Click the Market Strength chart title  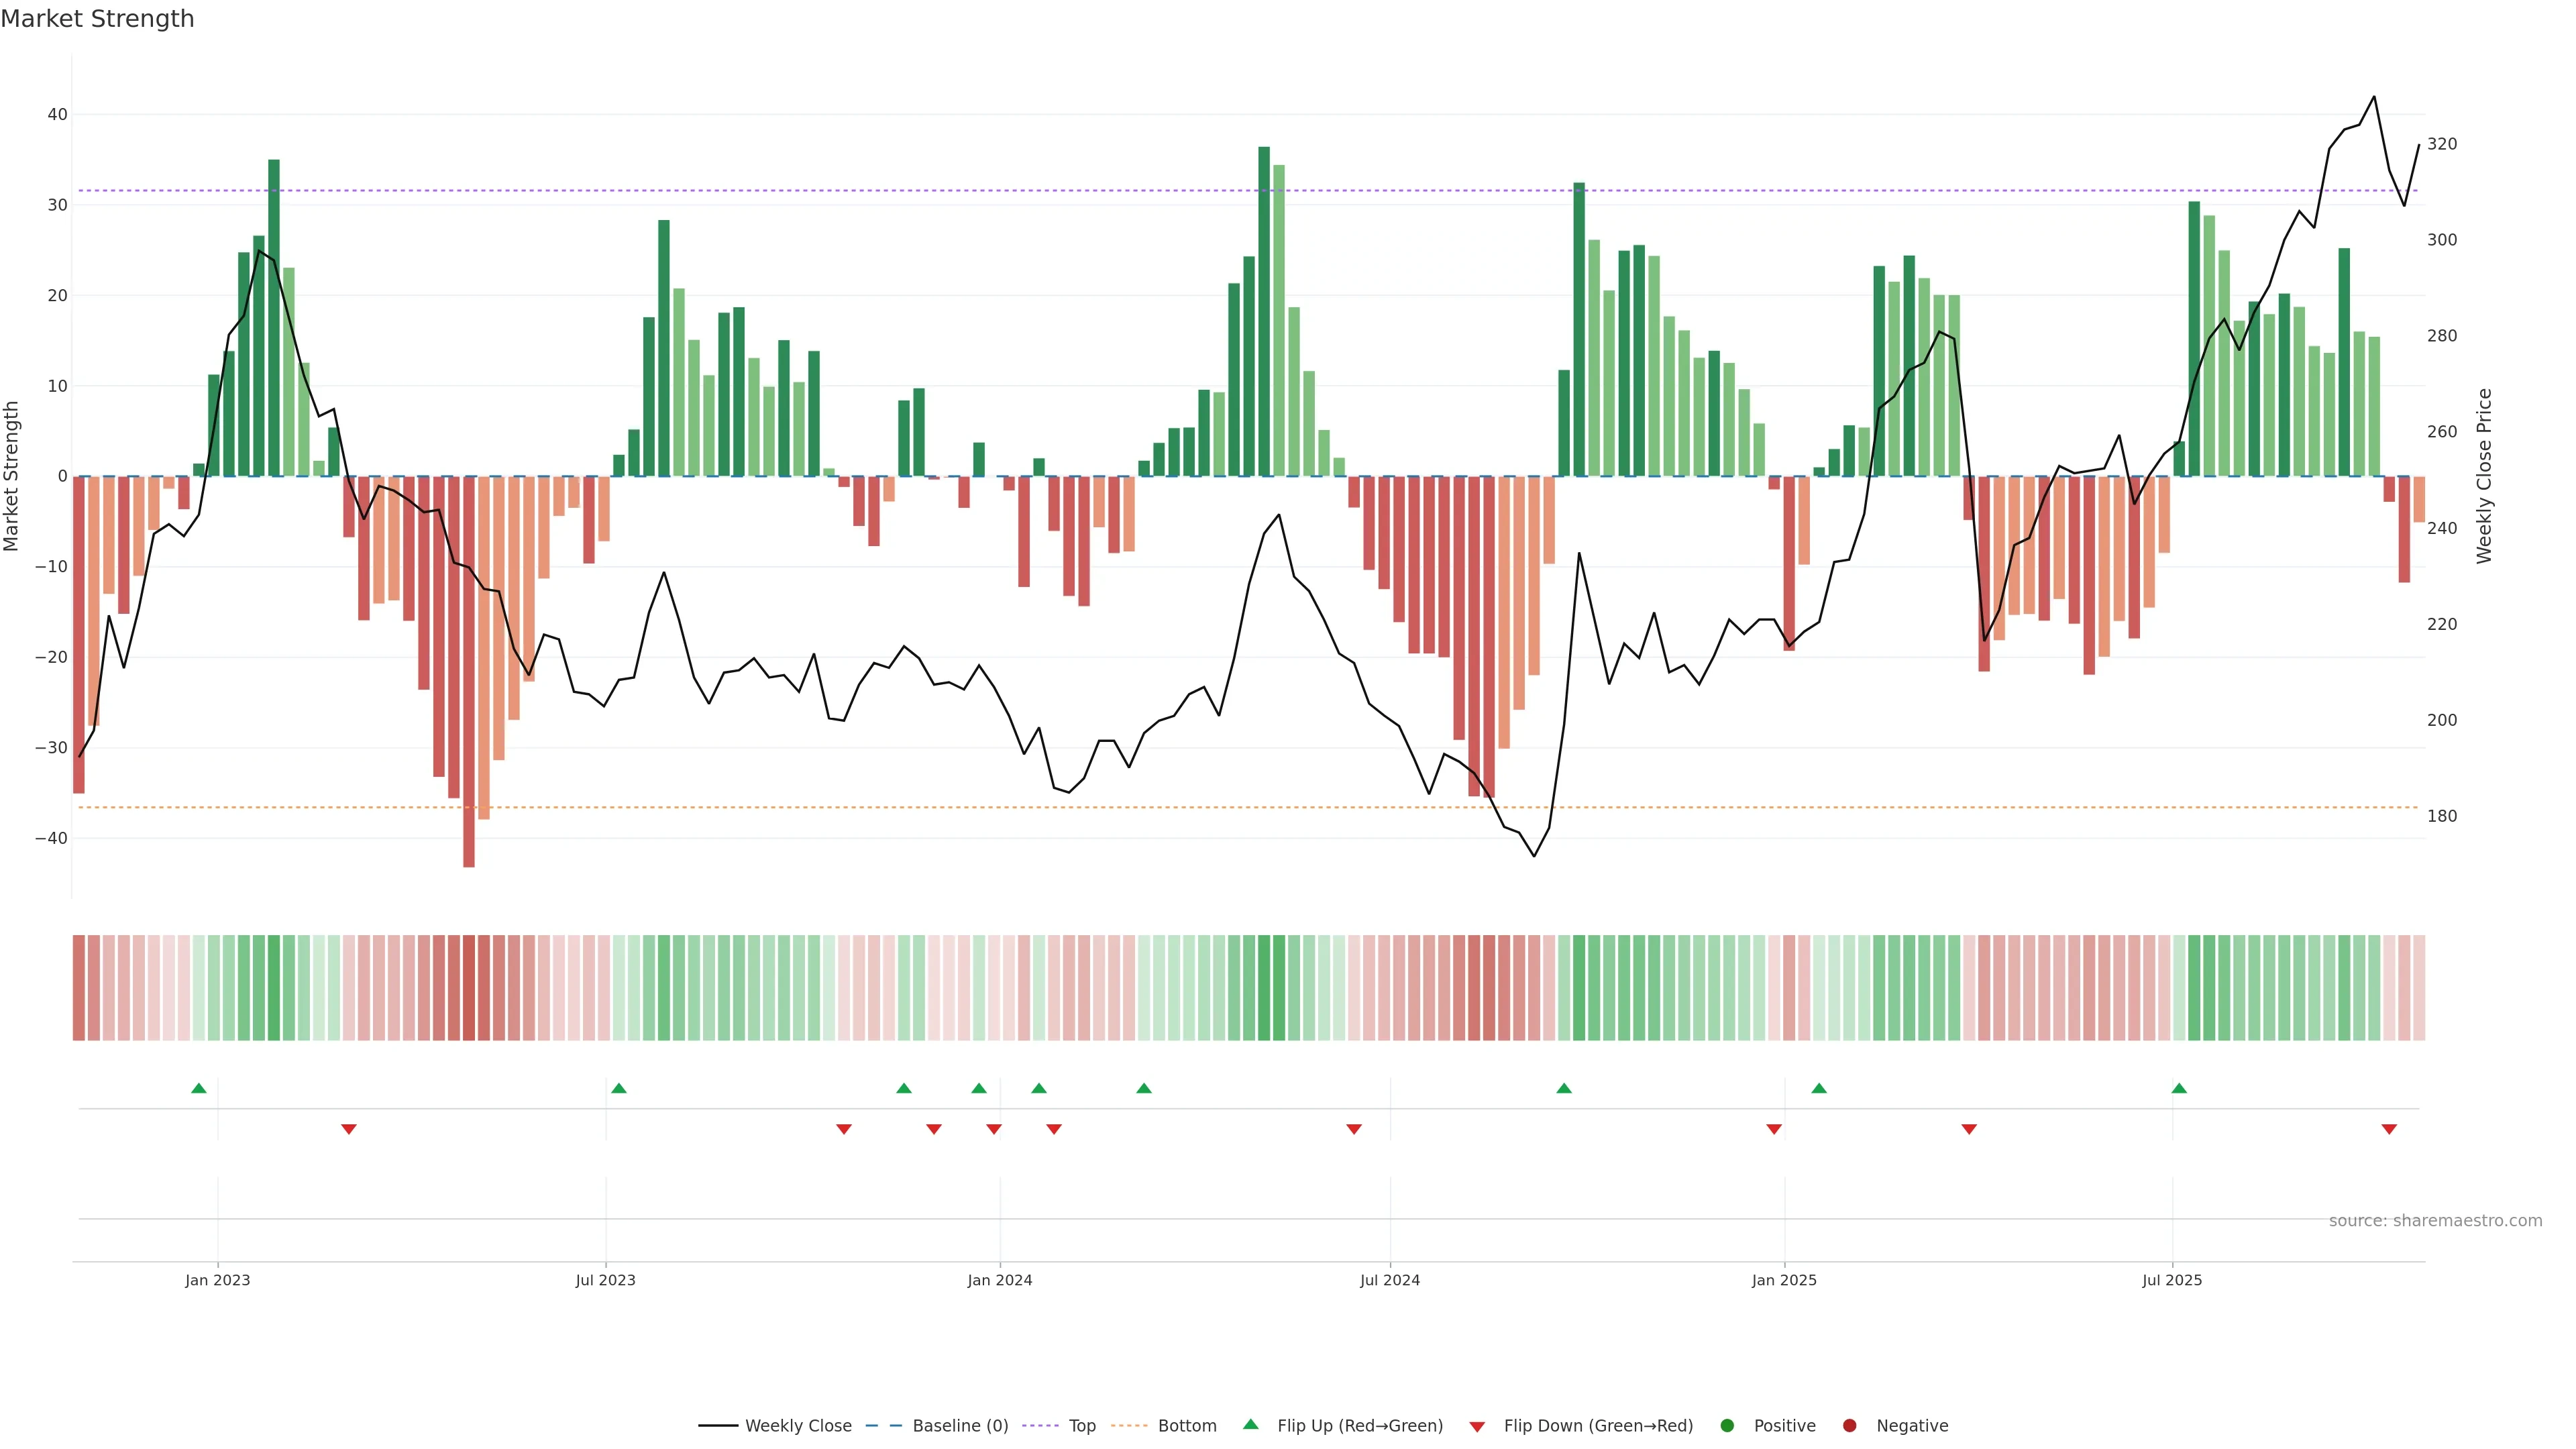97,19
